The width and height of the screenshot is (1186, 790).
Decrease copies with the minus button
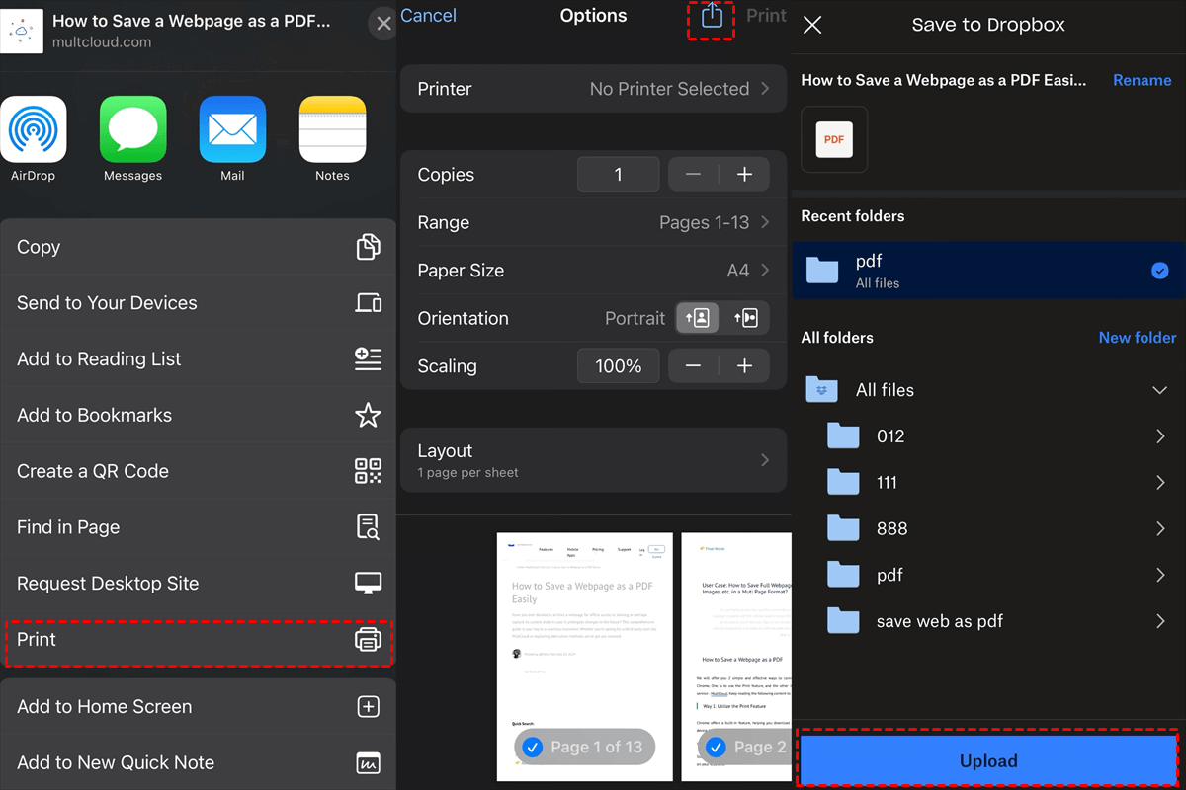tap(693, 175)
